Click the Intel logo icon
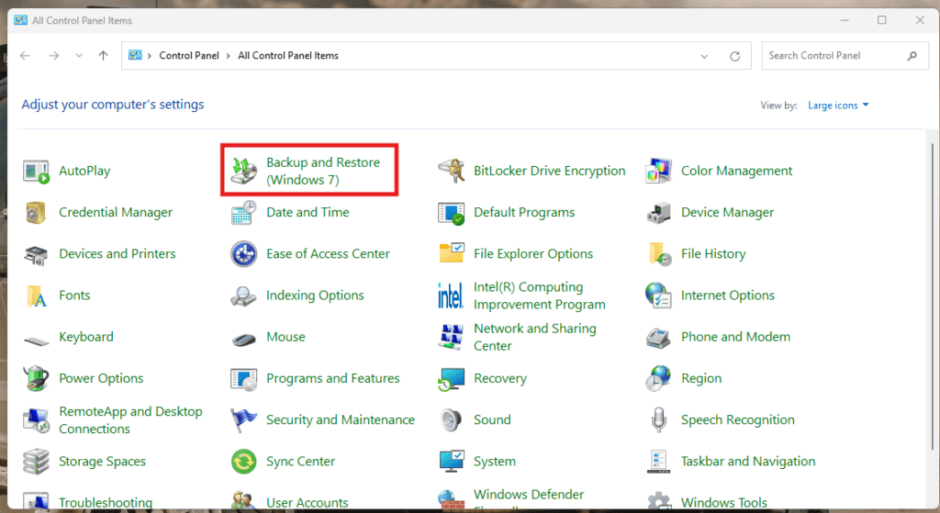 tap(450, 296)
